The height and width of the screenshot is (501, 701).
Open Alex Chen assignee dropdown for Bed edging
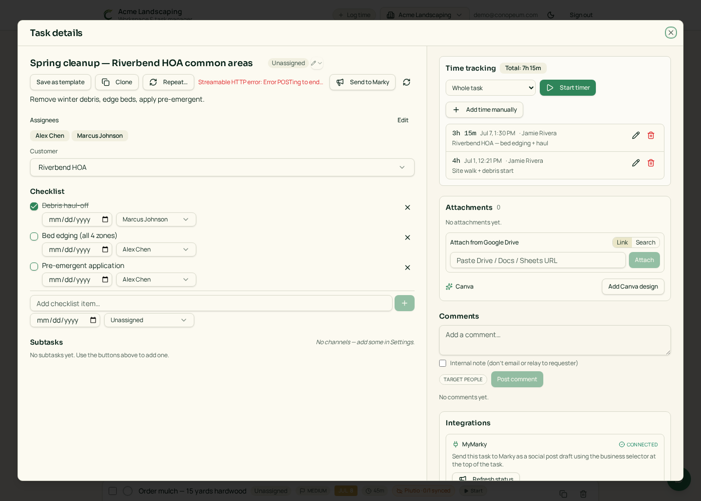pyautogui.click(x=156, y=249)
